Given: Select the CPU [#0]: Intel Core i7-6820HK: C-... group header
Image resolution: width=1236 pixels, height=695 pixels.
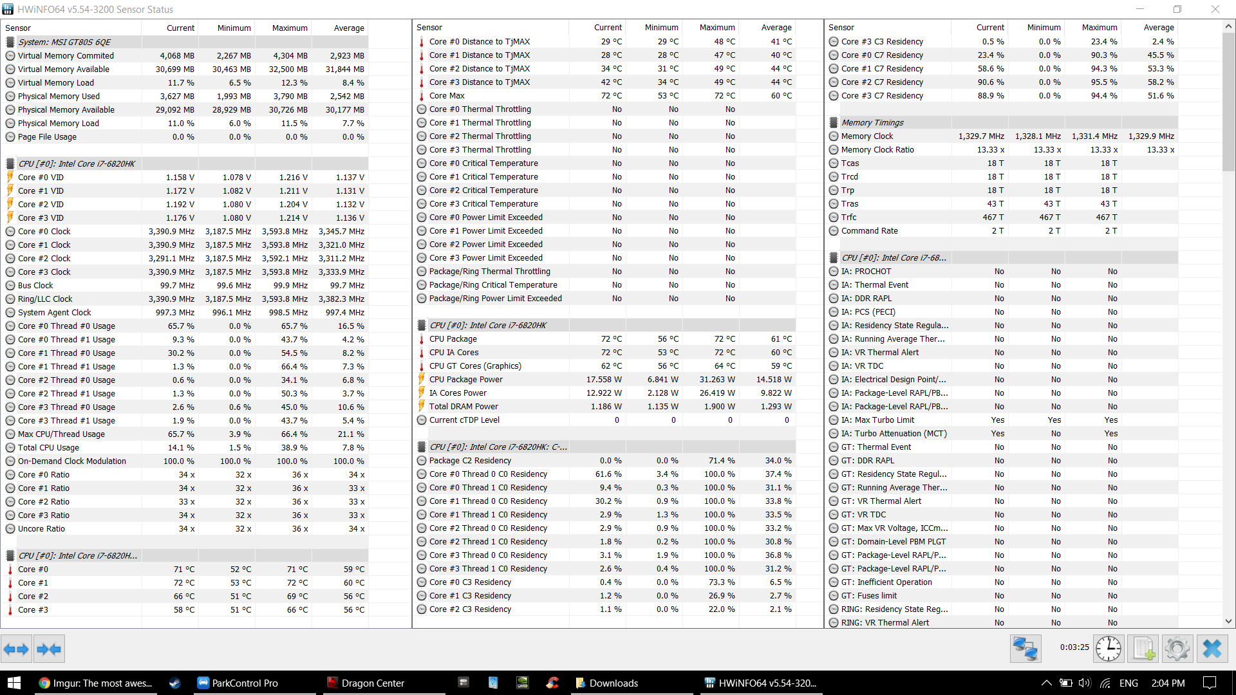Looking at the screenshot, I should (x=605, y=447).
